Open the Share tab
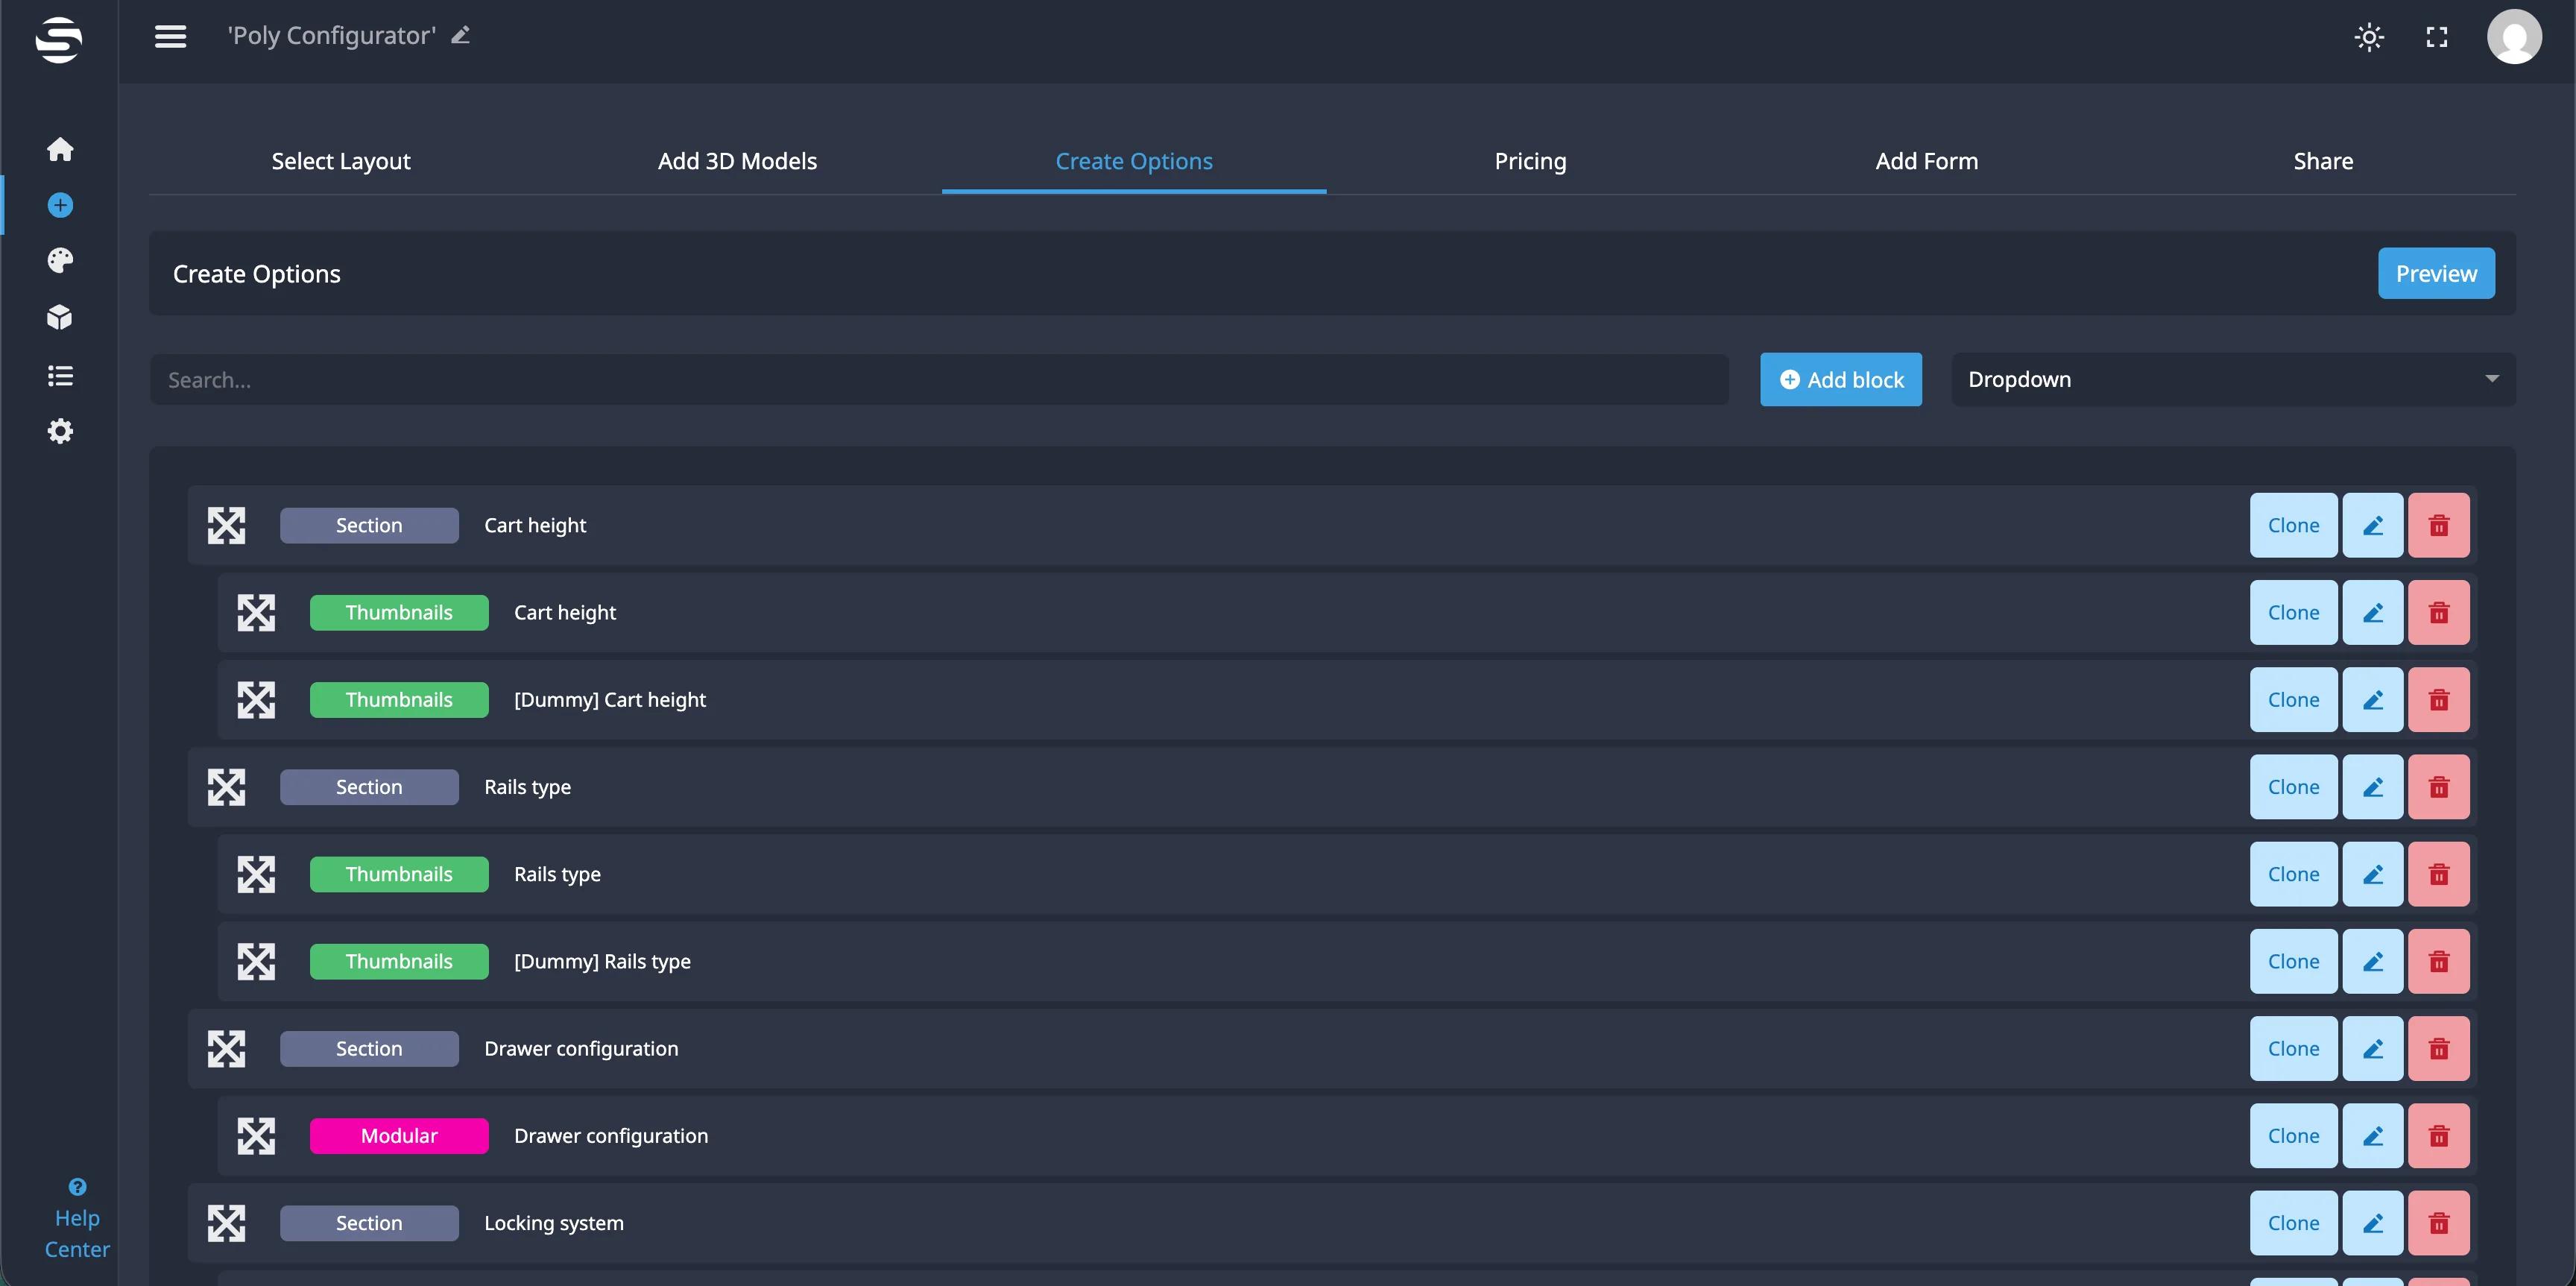The width and height of the screenshot is (2576, 1286). [x=2323, y=161]
